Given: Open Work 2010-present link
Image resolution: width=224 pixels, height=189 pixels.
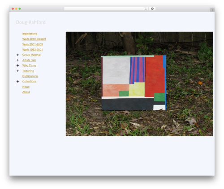Looking at the screenshot, I should [x=34, y=39].
